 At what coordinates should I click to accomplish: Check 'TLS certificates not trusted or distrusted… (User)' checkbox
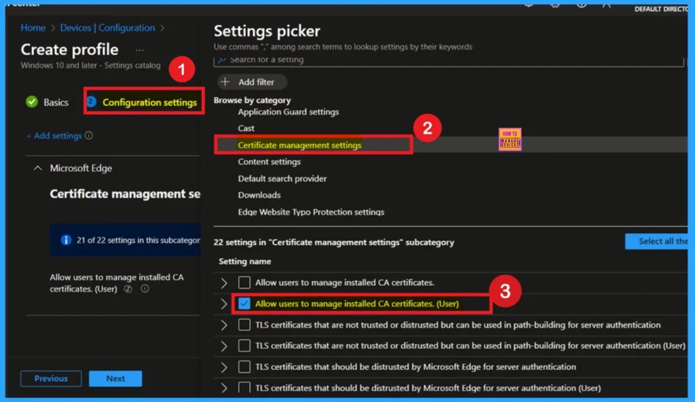(244, 346)
